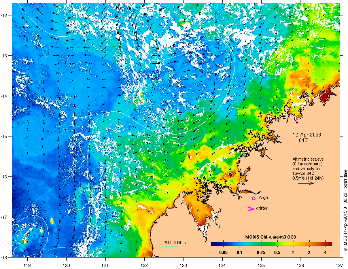This screenshot has height=269, width=348.
Task: Click the longitude axis label '125'
Action: (x=261, y=265)
